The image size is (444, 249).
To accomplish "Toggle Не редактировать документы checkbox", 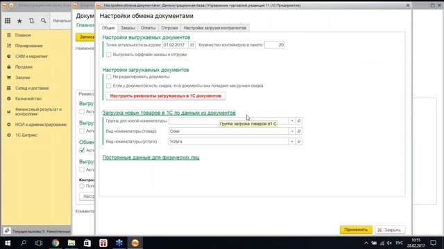I will pyautogui.click(x=108, y=77).
